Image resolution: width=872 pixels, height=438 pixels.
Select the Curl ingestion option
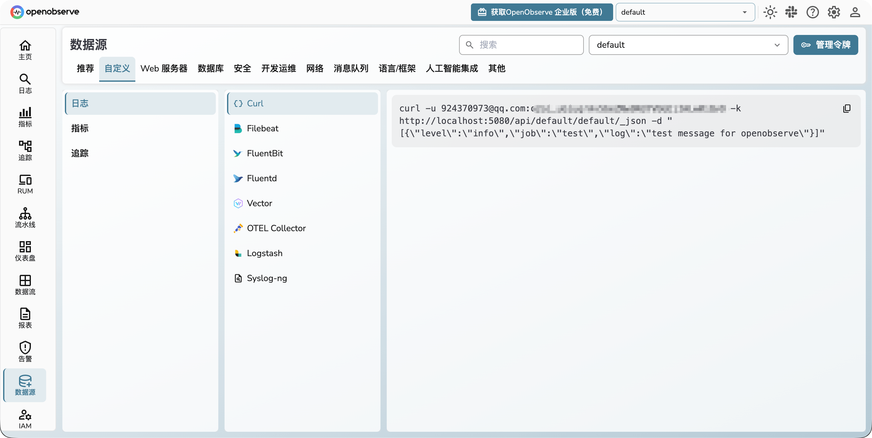[x=302, y=103]
